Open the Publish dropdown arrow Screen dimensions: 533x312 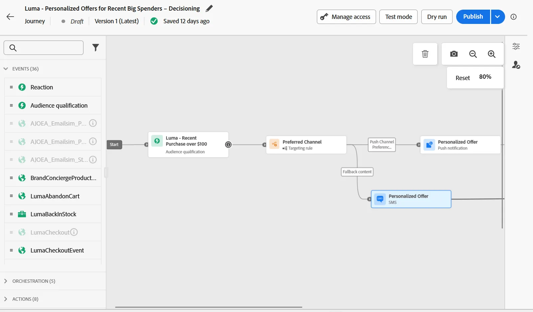pos(497,17)
